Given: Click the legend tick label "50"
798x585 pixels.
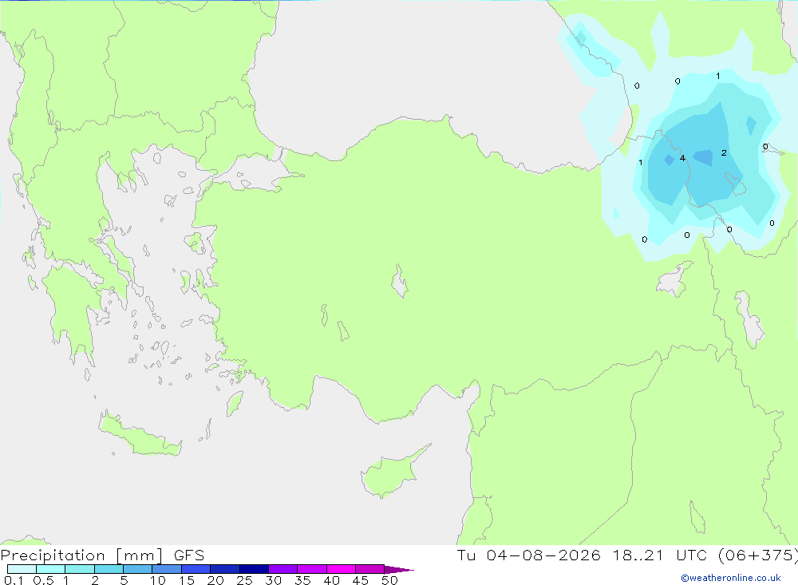Looking at the screenshot, I should coord(389,580).
